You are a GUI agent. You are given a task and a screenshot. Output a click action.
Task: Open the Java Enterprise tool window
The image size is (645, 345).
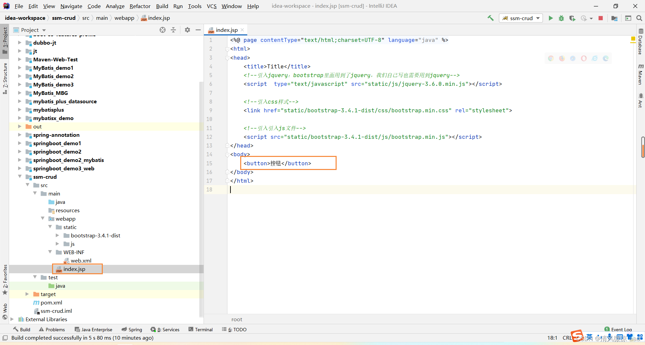point(93,330)
